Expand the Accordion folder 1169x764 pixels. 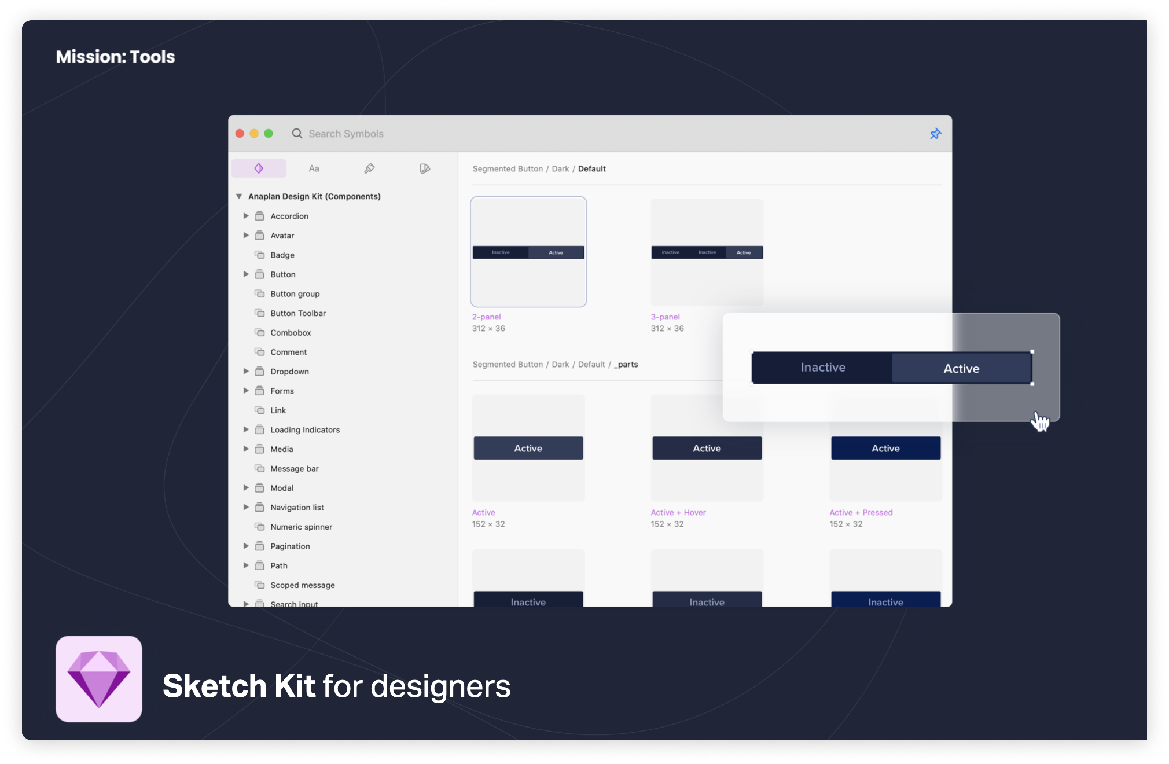(246, 216)
